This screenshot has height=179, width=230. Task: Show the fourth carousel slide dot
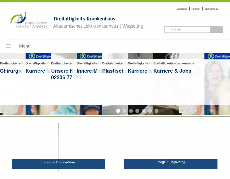(137, 111)
